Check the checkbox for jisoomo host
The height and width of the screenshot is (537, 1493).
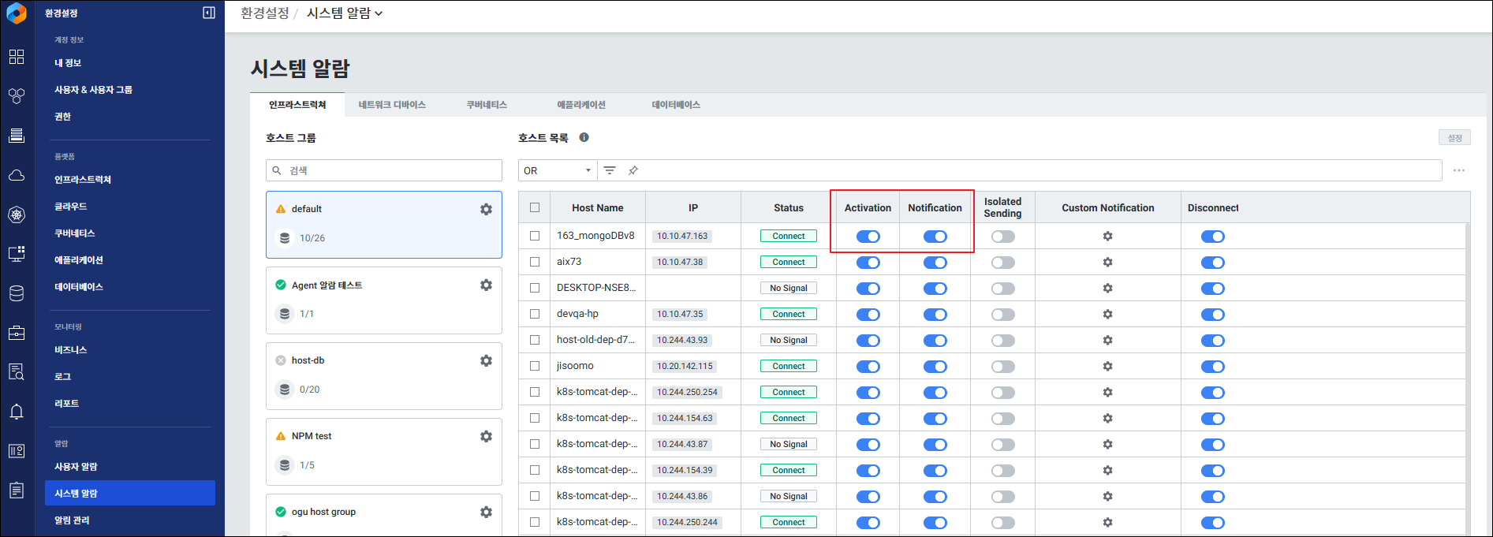tap(535, 366)
